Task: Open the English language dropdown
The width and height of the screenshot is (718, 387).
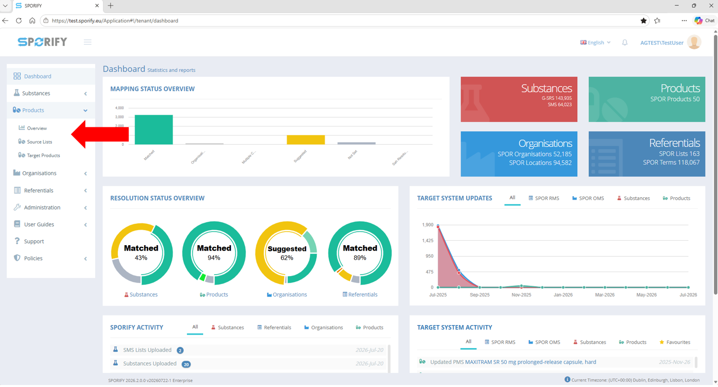Action: click(595, 42)
